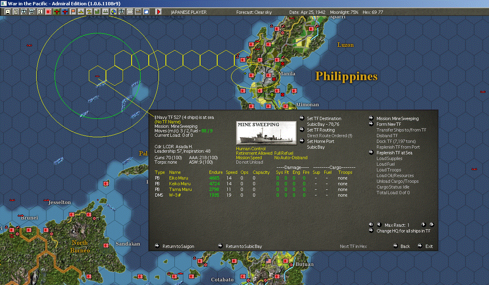Screen dimensions: 489x285
Task: Toggle Mission Speed setting
Action: click(x=249, y=158)
